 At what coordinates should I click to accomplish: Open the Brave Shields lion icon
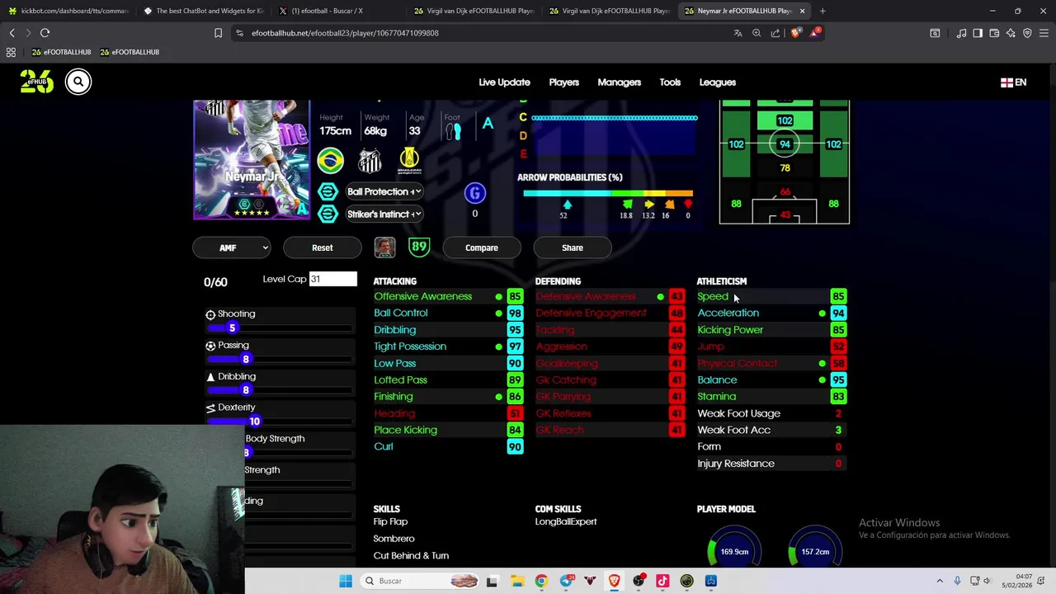(795, 33)
